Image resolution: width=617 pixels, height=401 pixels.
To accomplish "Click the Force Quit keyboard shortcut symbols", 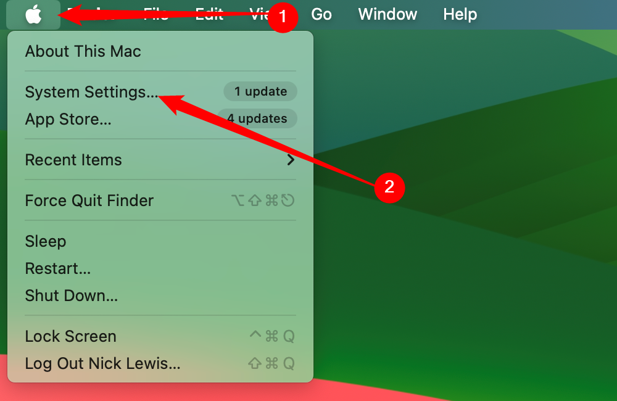I will [262, 200].
